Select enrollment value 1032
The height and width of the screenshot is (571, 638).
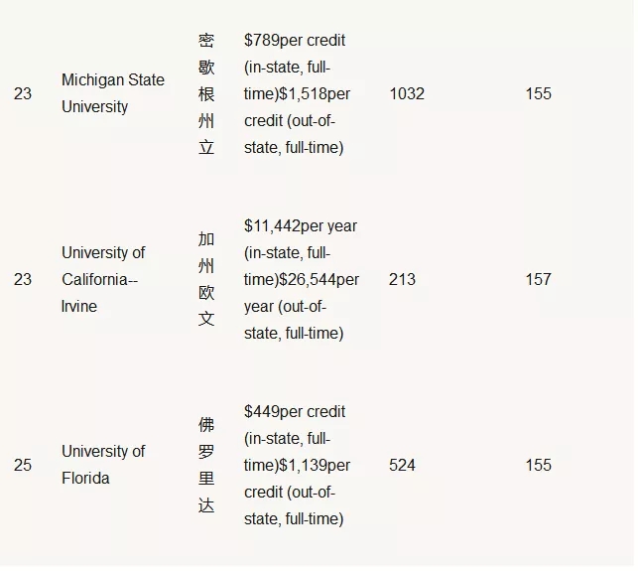click(407, 93)
